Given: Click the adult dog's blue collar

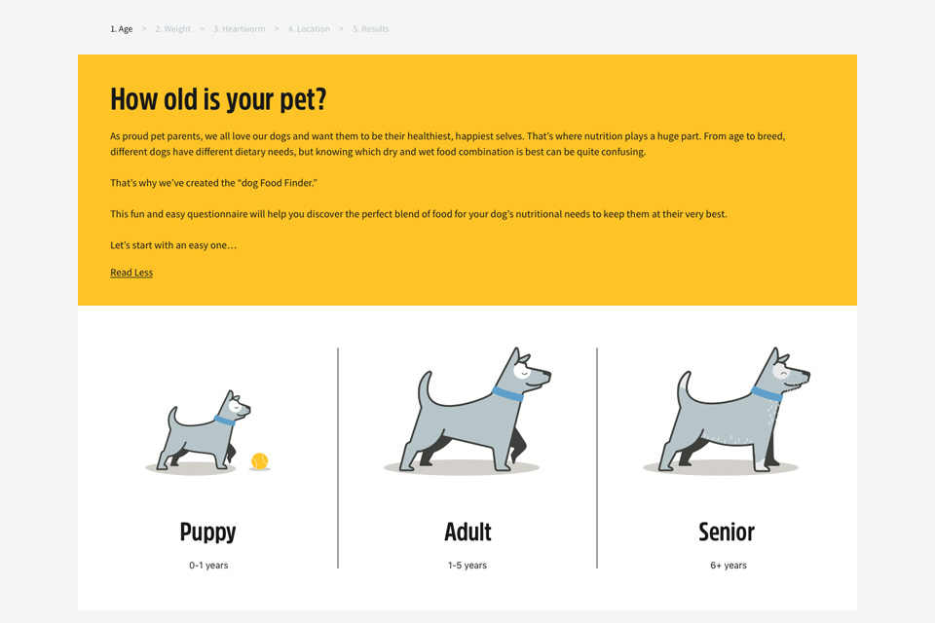Looking at the screenshot, I should pos(507,394).
